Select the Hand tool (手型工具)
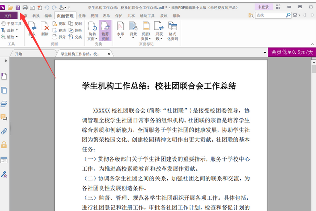Image resolution: width=316 pixels, height=211 pixels. tap(13, 24)
